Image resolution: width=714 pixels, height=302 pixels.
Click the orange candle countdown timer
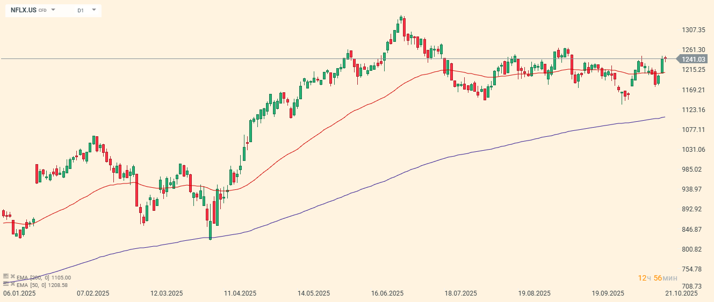click(658, 278)
